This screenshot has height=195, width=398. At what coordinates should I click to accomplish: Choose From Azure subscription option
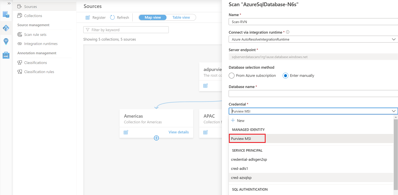pos(232,75)
